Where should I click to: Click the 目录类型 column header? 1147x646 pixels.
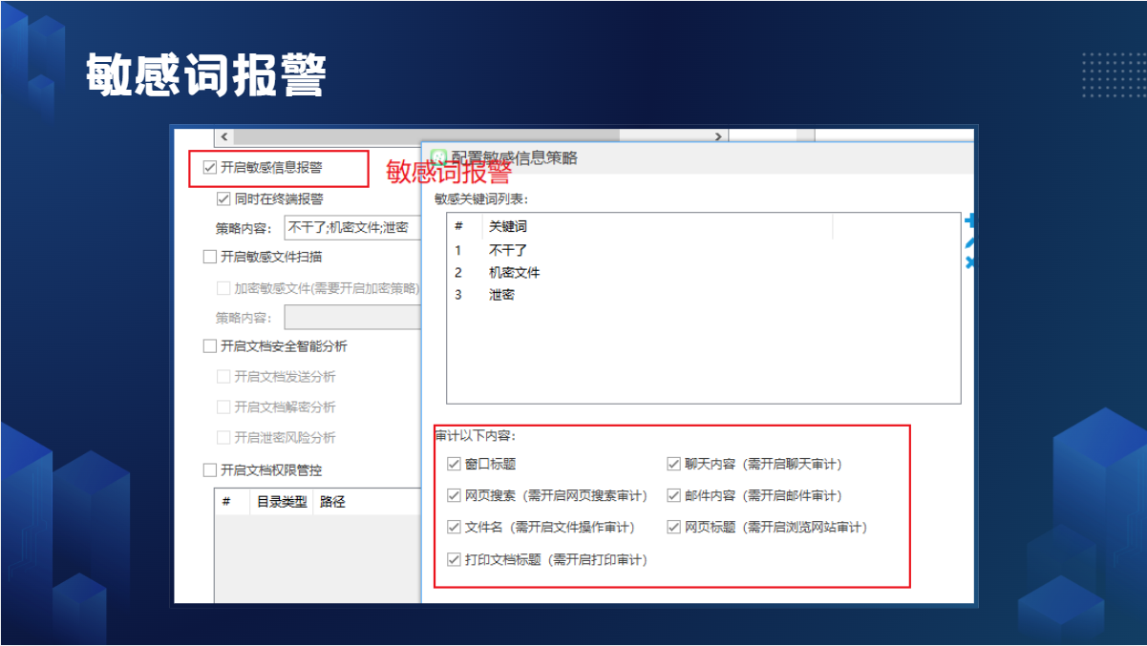tap(281, 502)
